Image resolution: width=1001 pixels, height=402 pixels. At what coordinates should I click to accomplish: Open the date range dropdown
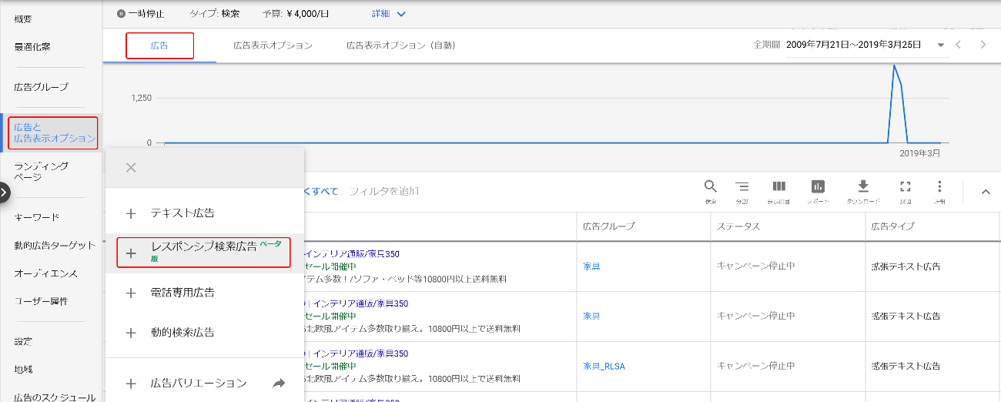tap(866, 45)
